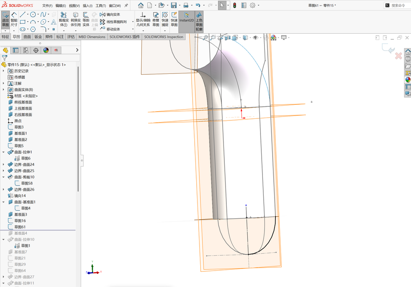Select the Straight Slot tool
The width and height of the screenshot is (411, 287).
(22, 29)
